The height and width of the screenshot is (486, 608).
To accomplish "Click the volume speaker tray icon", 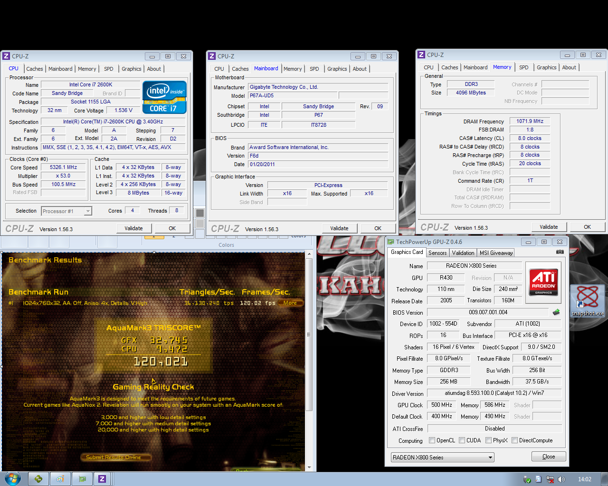I will tap(561, 479).
